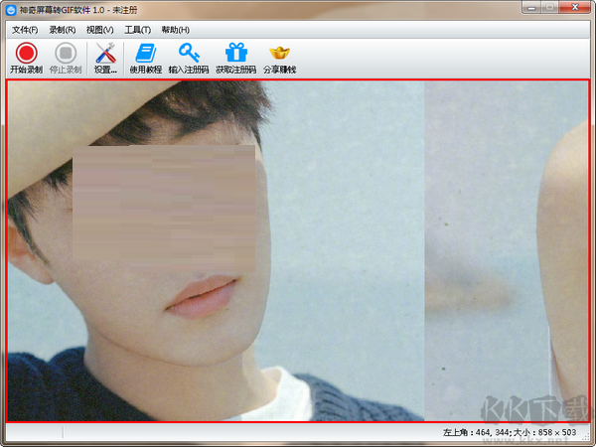Open 设置 settings with the tools icon
The height and width of the screenshot is (447, 596).
point(105,54)
